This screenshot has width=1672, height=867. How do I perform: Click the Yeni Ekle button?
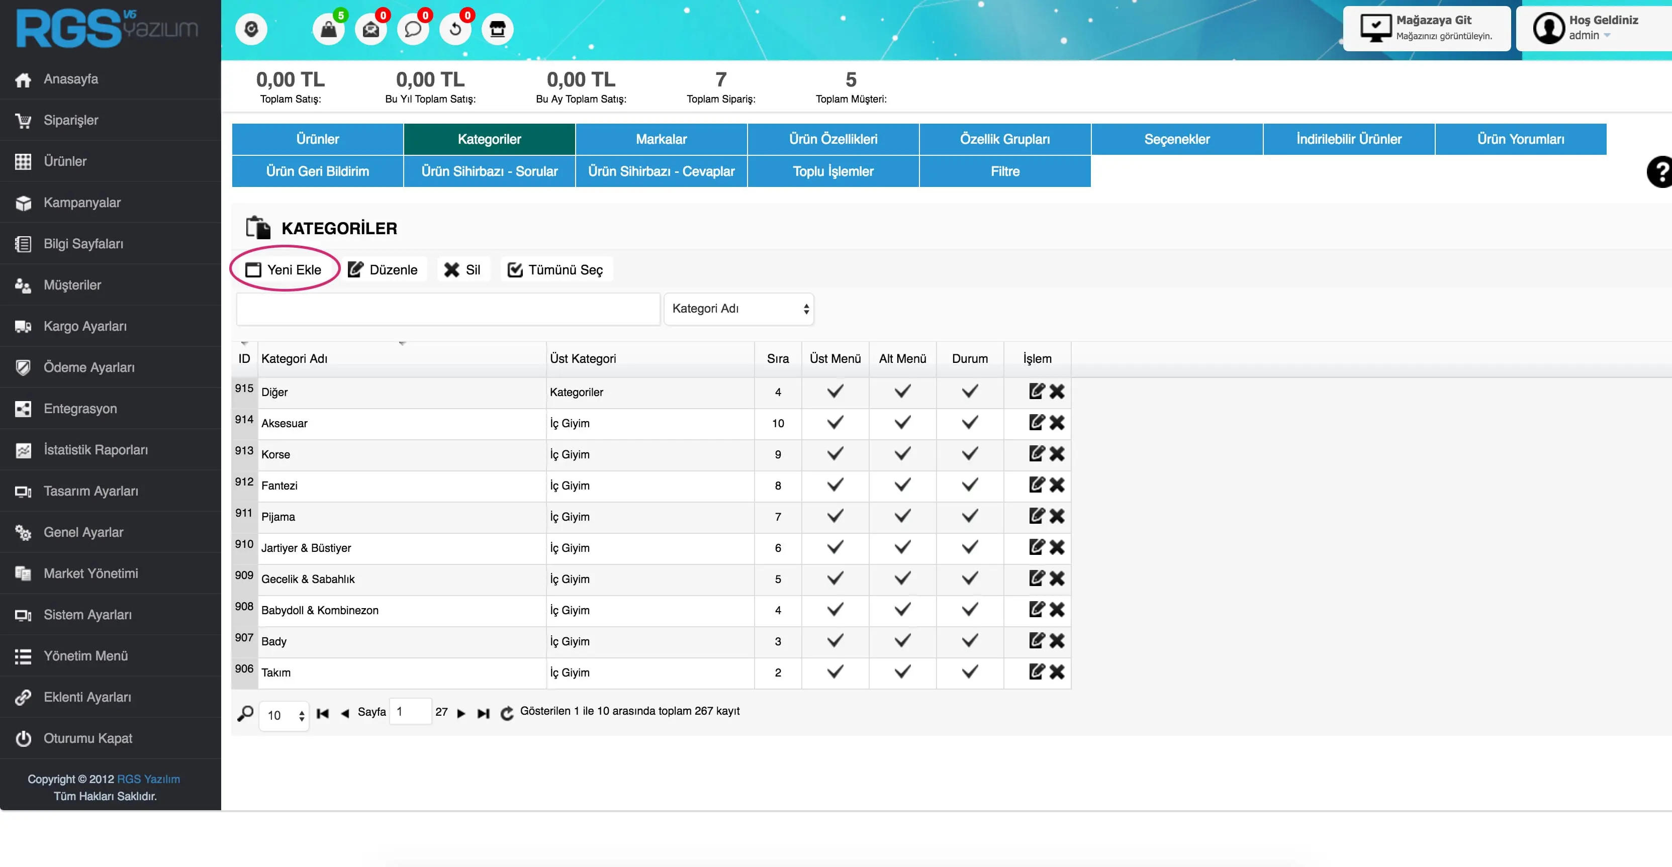tap(285, 269)
